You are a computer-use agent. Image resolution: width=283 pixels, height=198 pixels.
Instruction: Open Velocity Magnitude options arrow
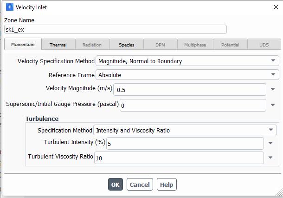click(273, 90)
